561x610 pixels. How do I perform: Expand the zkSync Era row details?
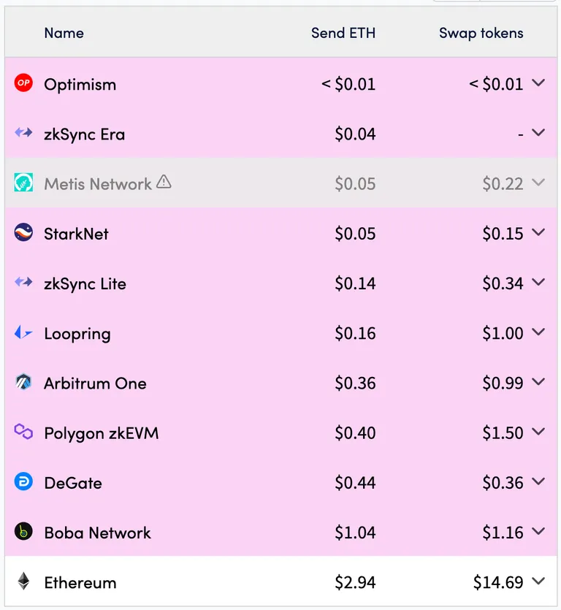(539, 133)
